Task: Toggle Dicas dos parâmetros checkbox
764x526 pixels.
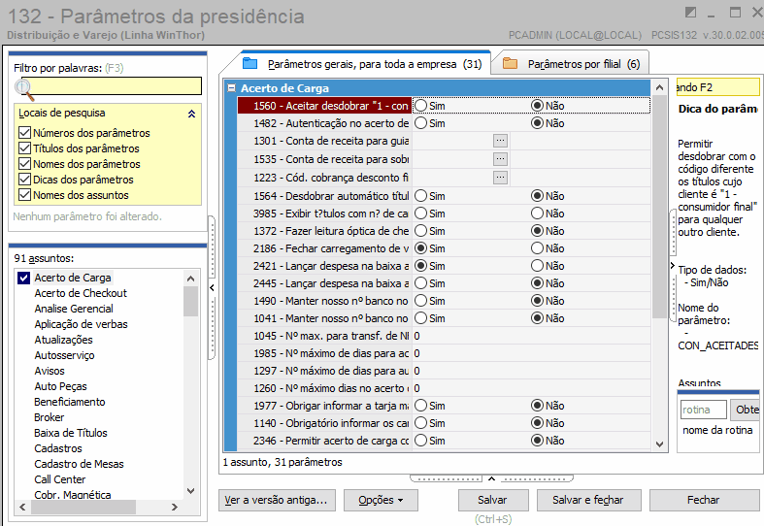Action: [25, 180]
